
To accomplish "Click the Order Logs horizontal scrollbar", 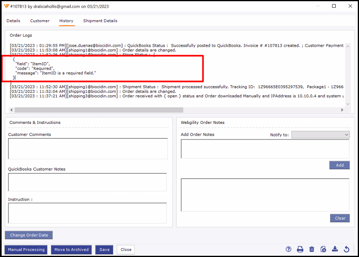I will 98,110.
